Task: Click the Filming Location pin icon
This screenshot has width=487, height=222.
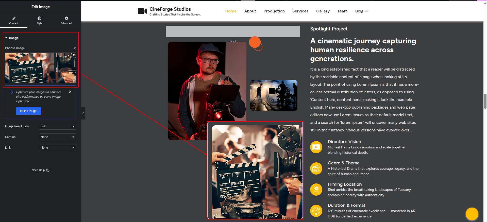Action: point(316,190)
